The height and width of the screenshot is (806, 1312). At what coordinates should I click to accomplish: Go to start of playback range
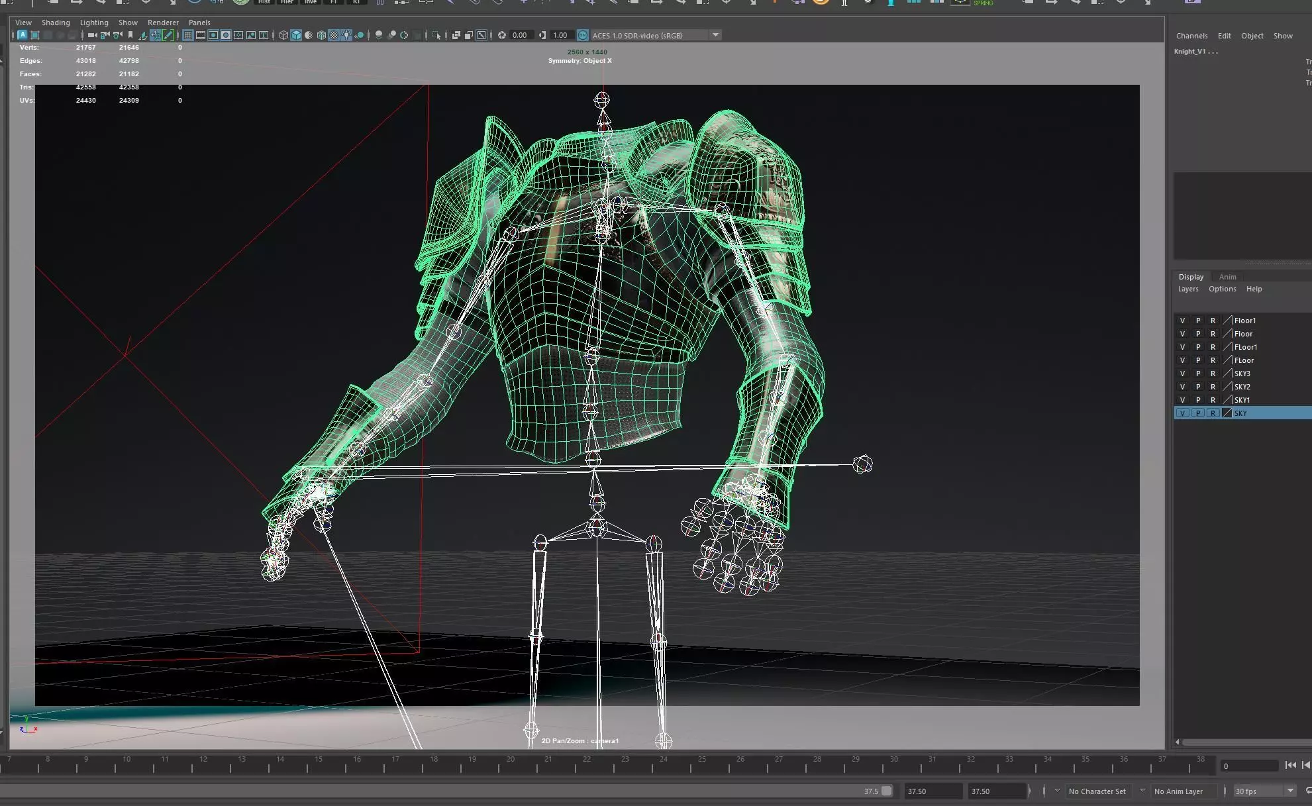(1290, 765)
